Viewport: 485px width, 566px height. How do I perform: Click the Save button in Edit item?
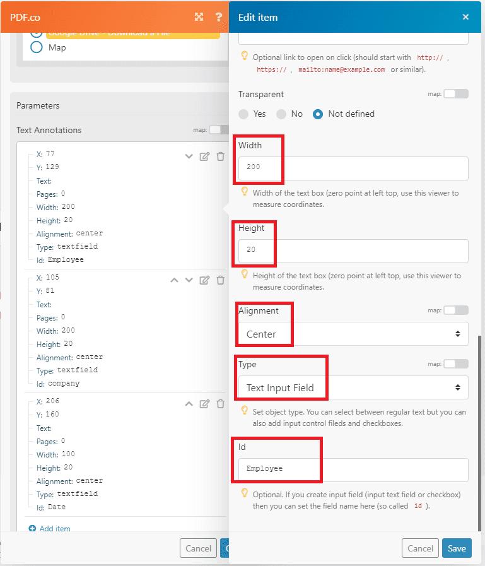[x=457, y=548]
